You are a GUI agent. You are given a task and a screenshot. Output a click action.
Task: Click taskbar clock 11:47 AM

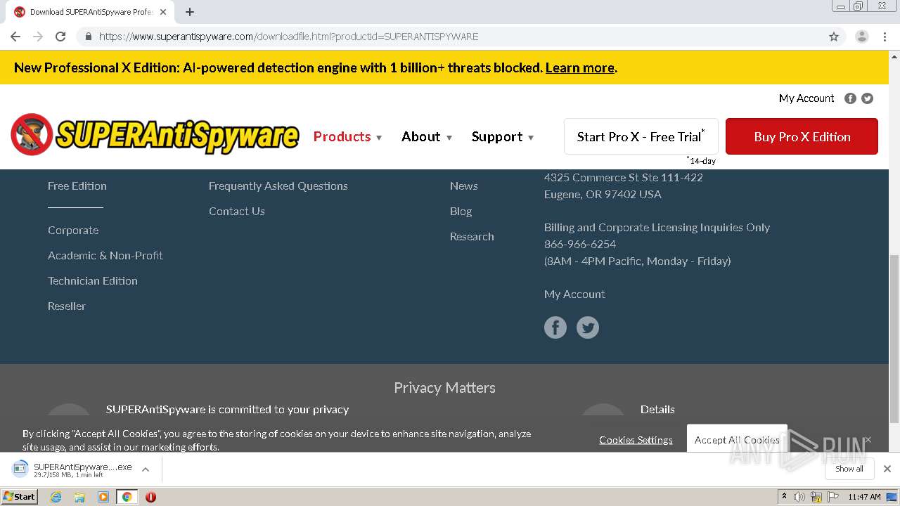click(x=864, y=497)
